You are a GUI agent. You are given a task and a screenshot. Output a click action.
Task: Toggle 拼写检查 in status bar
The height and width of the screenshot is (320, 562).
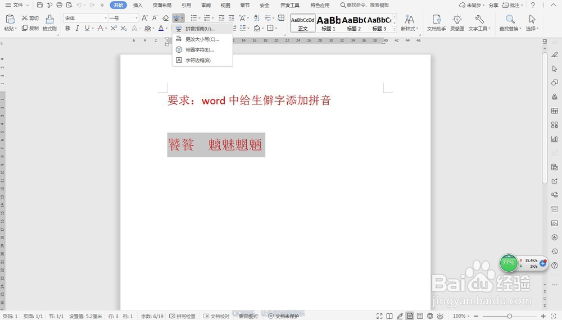[x=183, y=316]
